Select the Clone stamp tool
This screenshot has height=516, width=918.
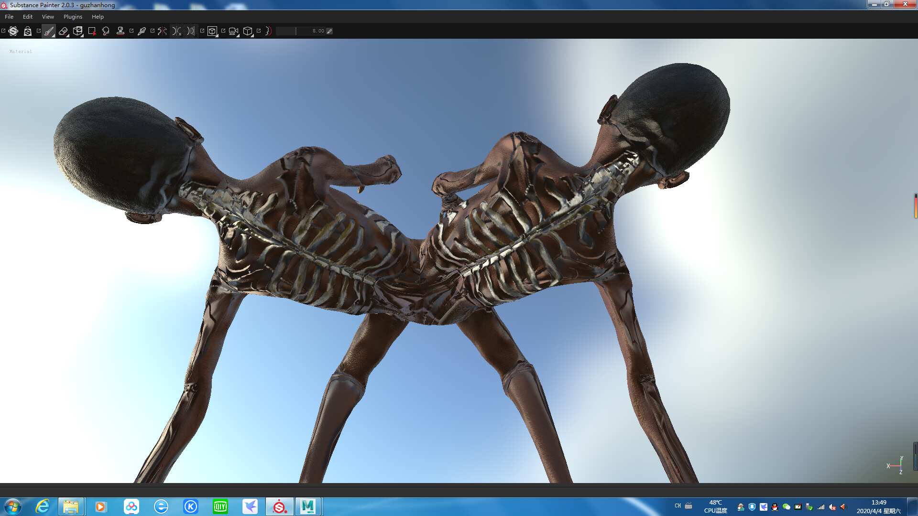120,31
